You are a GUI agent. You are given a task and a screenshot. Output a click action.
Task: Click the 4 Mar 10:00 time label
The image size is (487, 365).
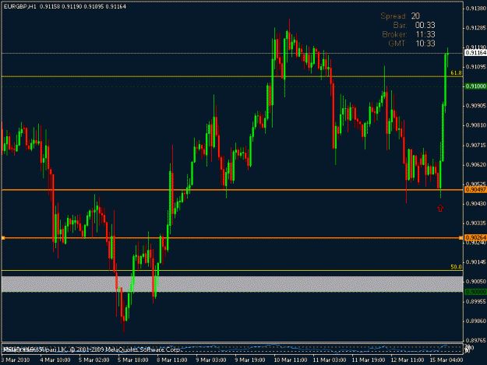point(55,360)
